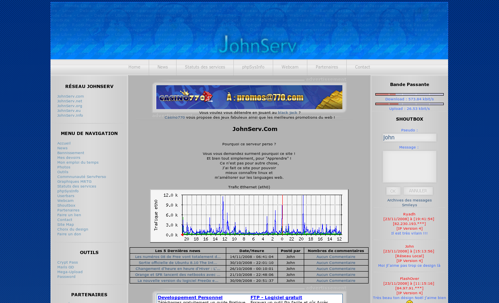
Task: Open the Trafic Ethernet eth0 graph image
Action: coord(249,216)
